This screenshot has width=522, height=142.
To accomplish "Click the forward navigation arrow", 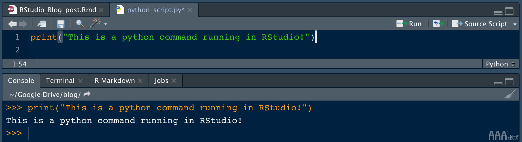I will click(x=23, y=24).
